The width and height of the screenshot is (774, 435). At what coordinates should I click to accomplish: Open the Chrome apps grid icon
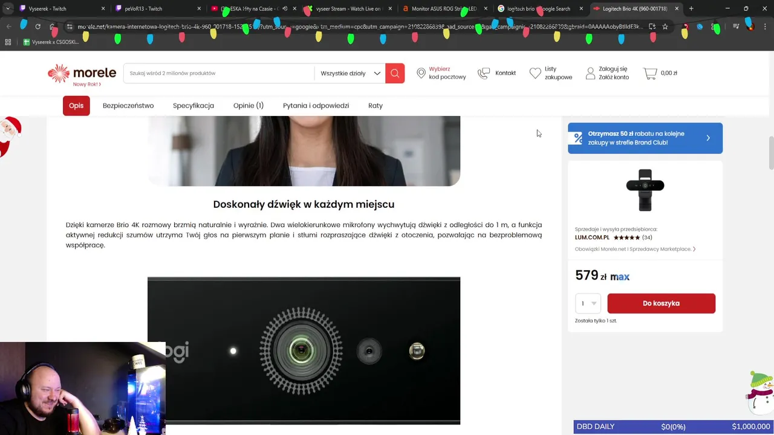pos(8,42)
